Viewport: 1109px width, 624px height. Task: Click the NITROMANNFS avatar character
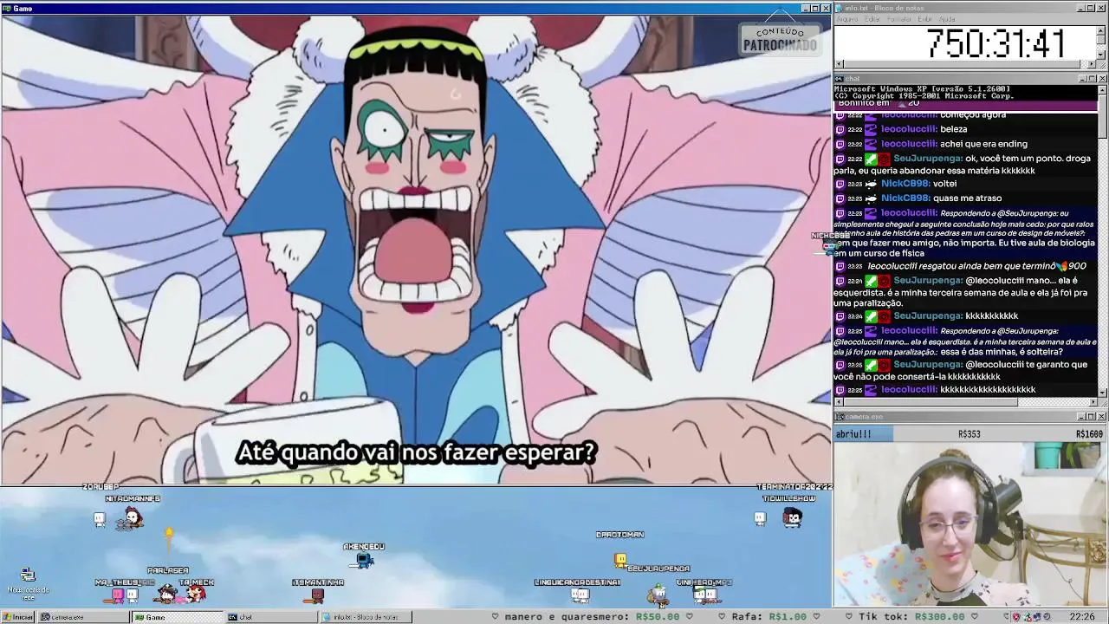point(131,518)
